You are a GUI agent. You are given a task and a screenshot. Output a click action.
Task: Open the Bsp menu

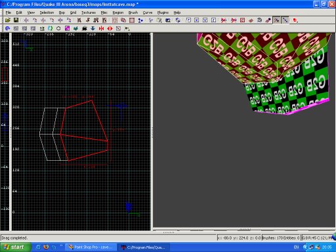62,12
